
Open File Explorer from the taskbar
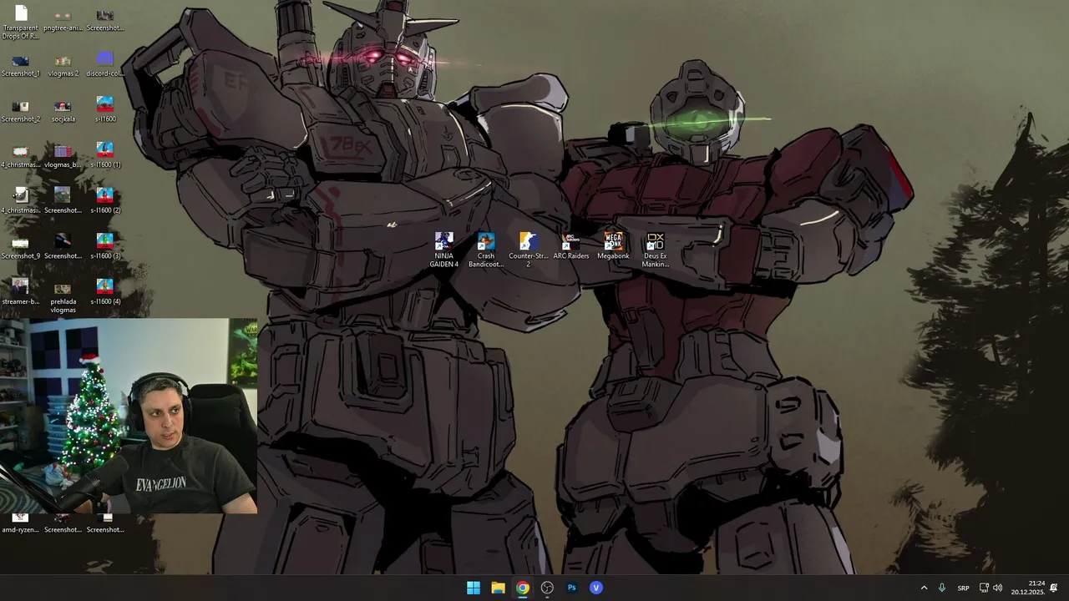(x=498, y=588)
